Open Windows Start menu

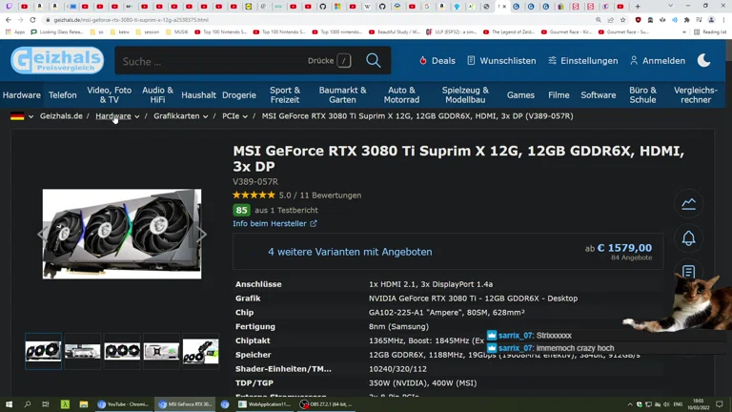click(x=10, y=404)
